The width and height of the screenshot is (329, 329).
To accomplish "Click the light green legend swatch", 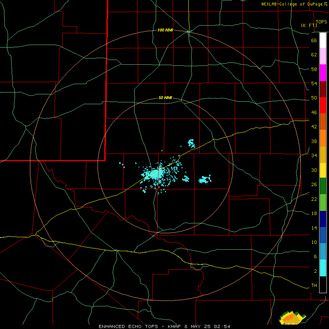I will pos(323,203).
